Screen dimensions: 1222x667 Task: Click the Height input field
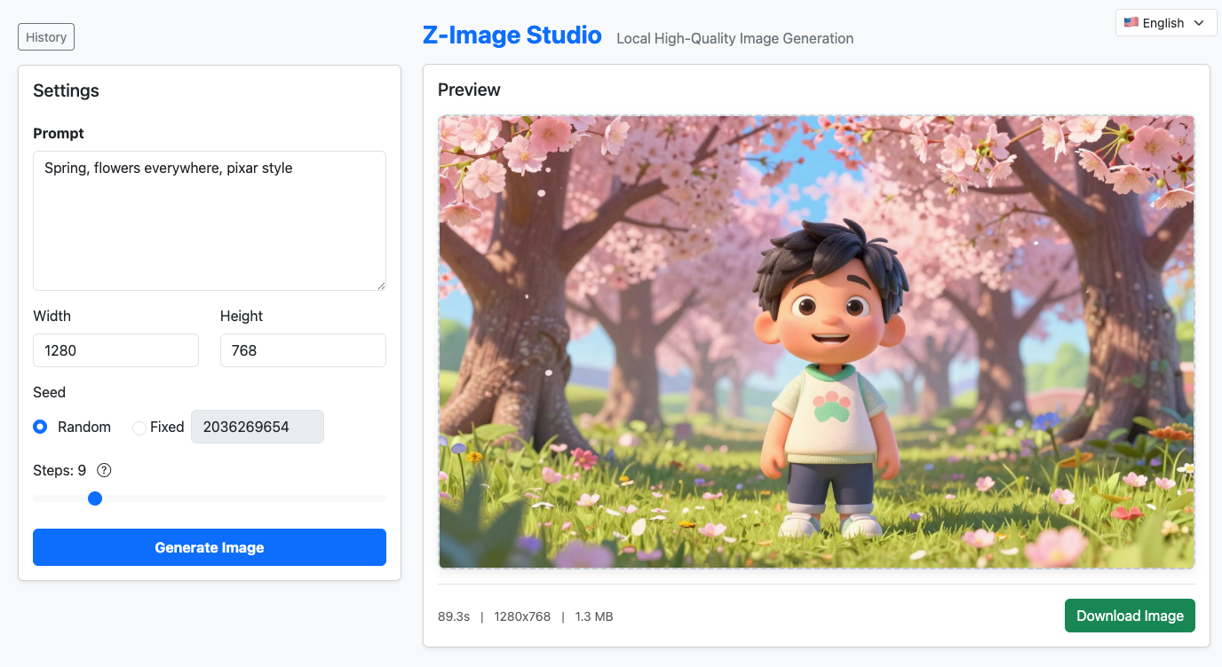[x=302, y=350]
